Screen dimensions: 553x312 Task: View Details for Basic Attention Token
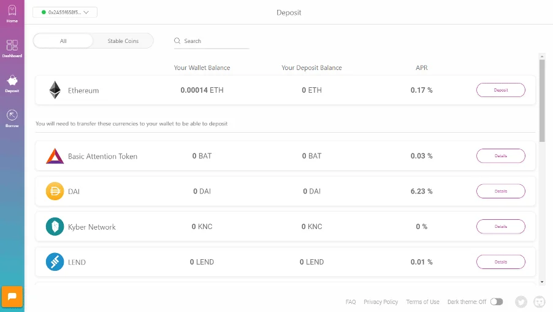coord(500,156)
